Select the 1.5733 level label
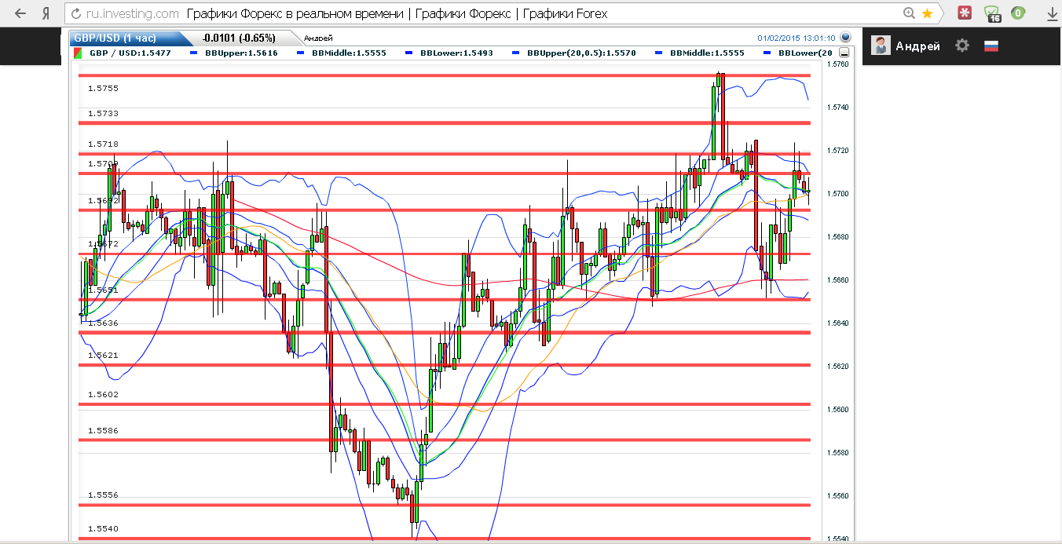 click(103, 113)
